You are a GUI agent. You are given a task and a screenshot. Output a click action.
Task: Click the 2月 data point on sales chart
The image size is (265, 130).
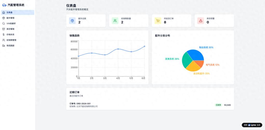click(x=92, y=53)
